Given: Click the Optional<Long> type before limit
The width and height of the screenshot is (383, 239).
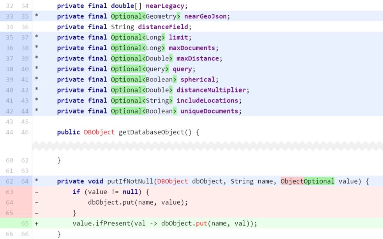Looking at the screenshot, I should tap(138, 37).
